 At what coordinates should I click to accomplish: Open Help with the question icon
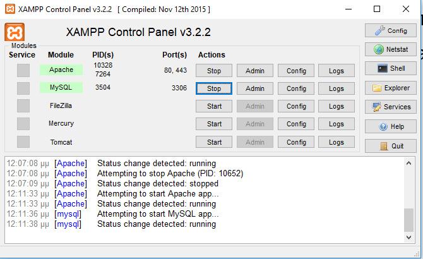tap(391, 126)
